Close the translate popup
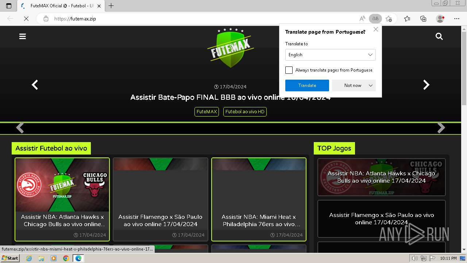This screenshot has width=467, height=263. (x=376, y=29)
